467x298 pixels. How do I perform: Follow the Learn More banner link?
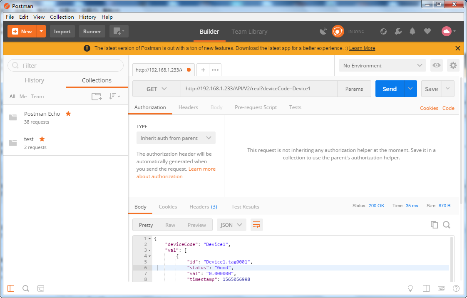pos(362,48)
